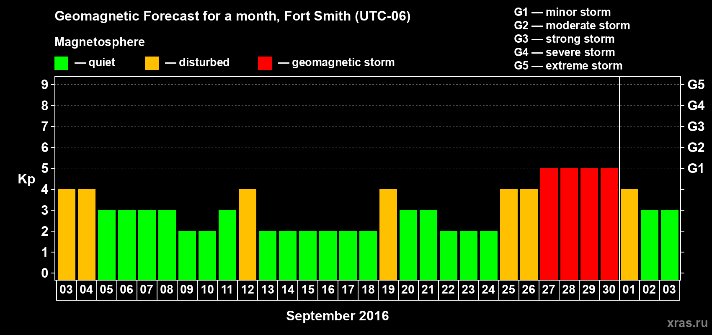This screenshot has height=335, width=712.
Task: Click the green bar for day 15
Action: click(x=308, y=255)
